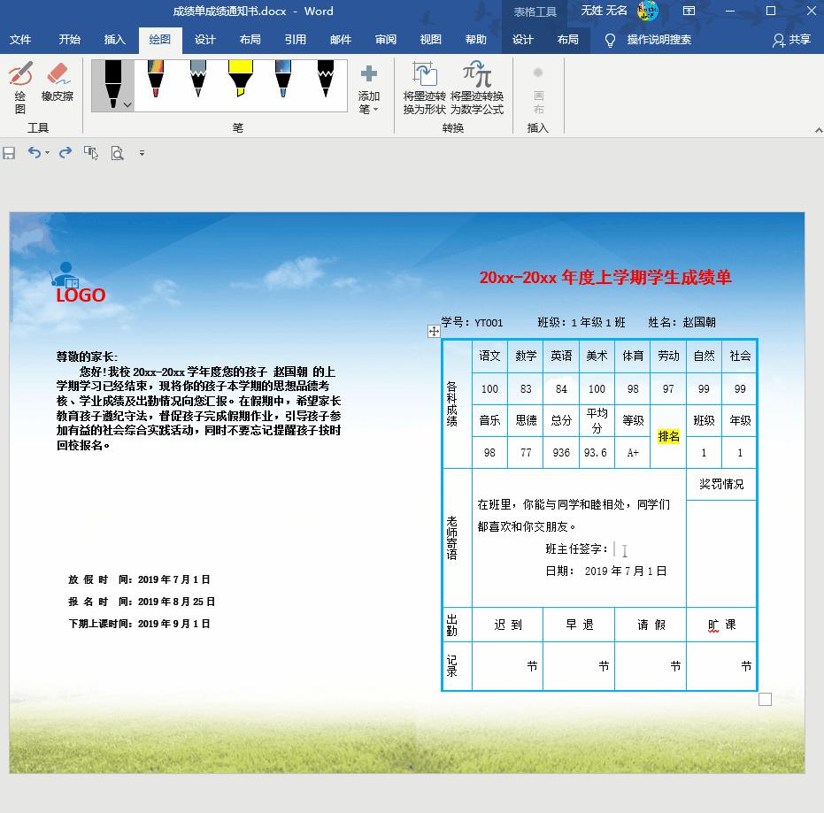
Task: Pick the yellow highlighter pen
Action: (241, 84)
